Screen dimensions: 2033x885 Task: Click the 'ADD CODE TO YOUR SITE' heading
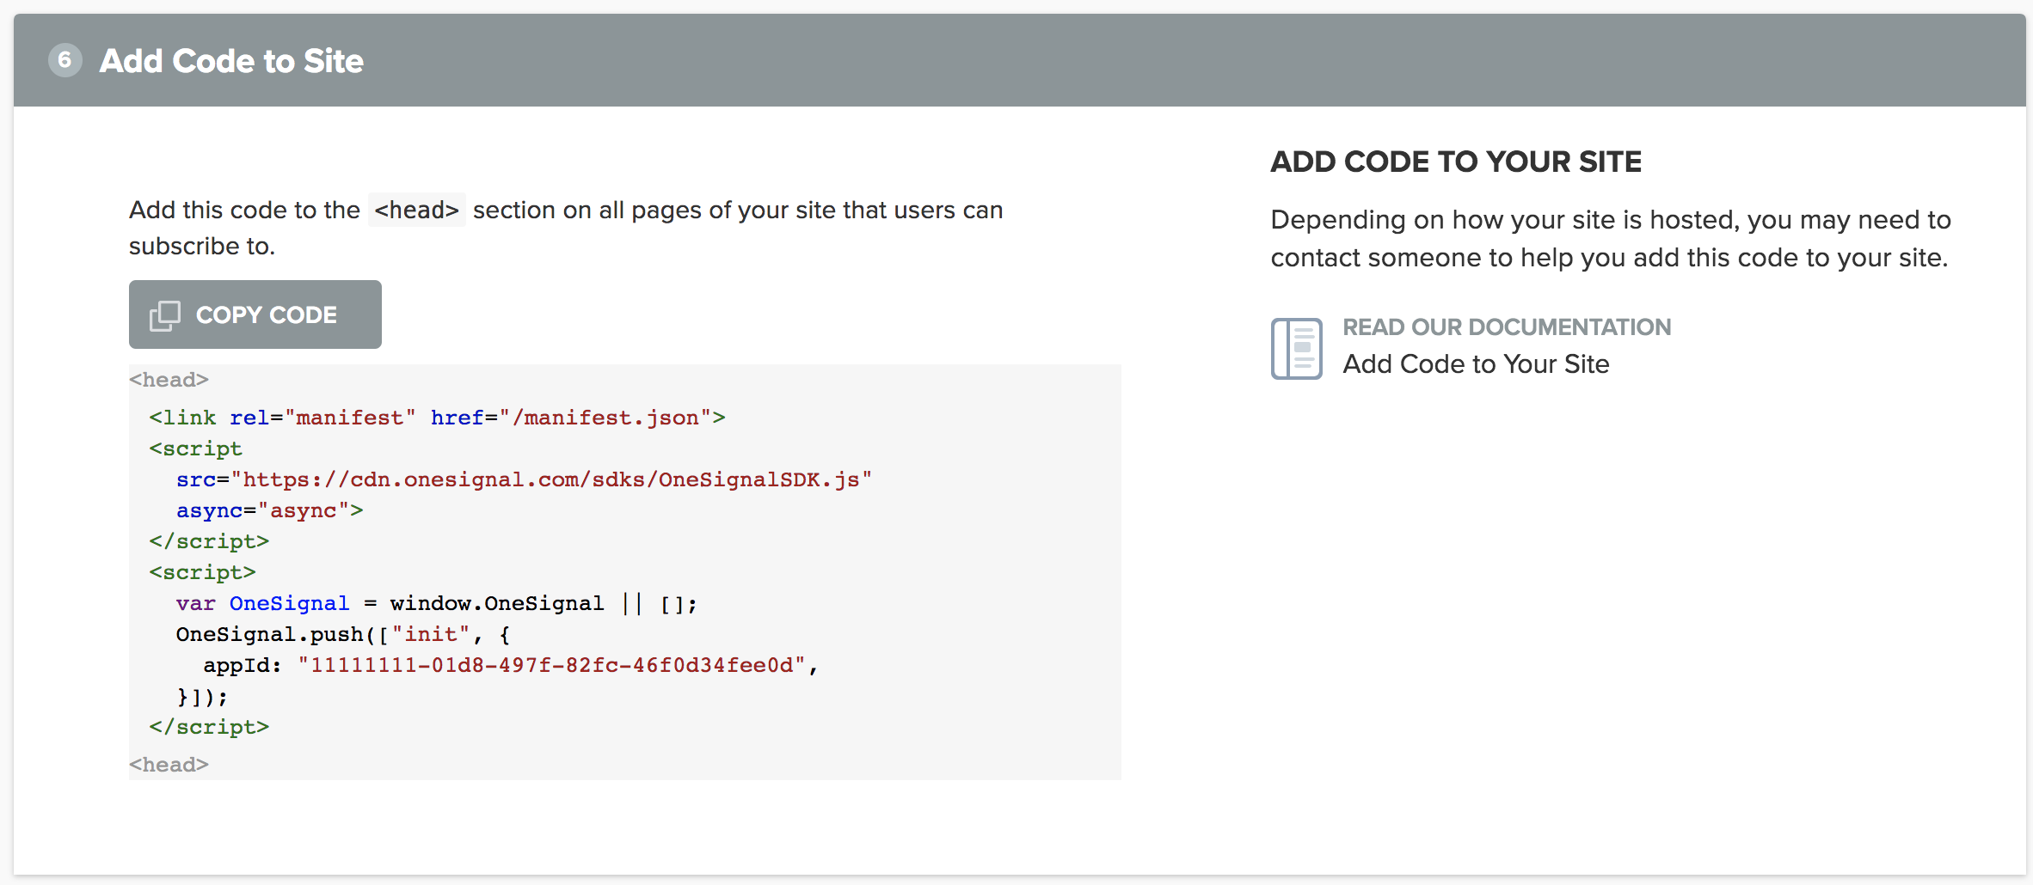(1456, 162)
